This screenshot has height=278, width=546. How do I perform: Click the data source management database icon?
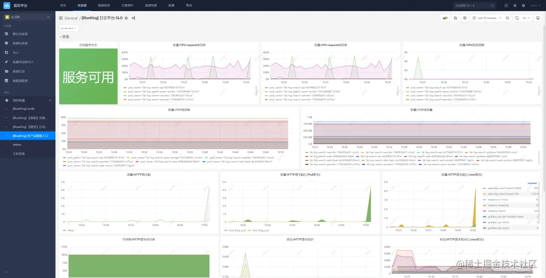point(6,81)
